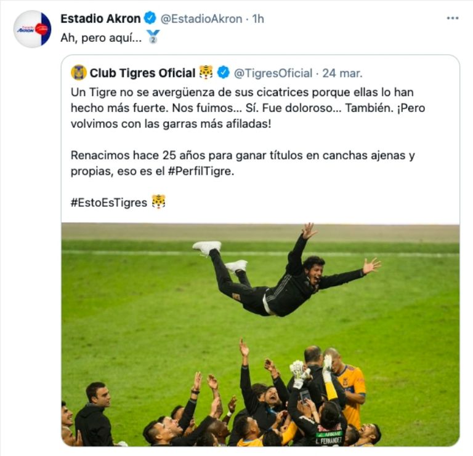Open Club Tigres Oficial display name

point(143,73)
